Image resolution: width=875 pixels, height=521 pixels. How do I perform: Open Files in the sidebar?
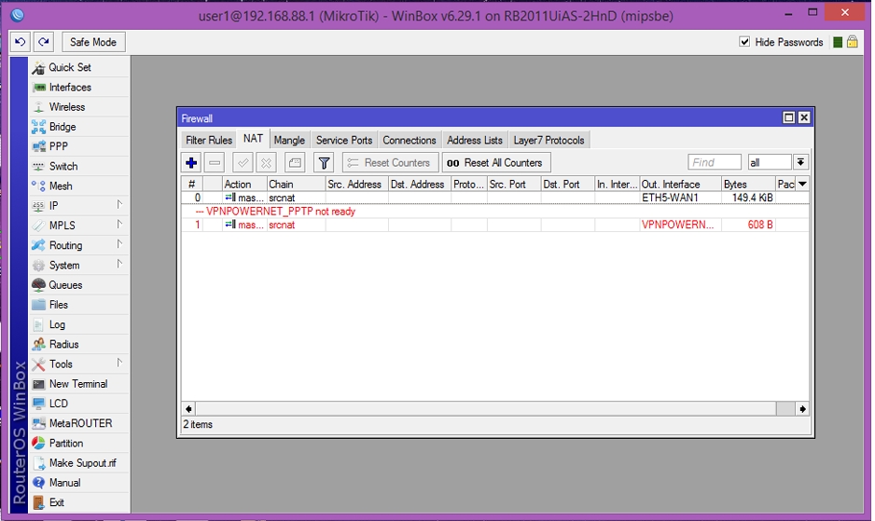pos(58,305)
